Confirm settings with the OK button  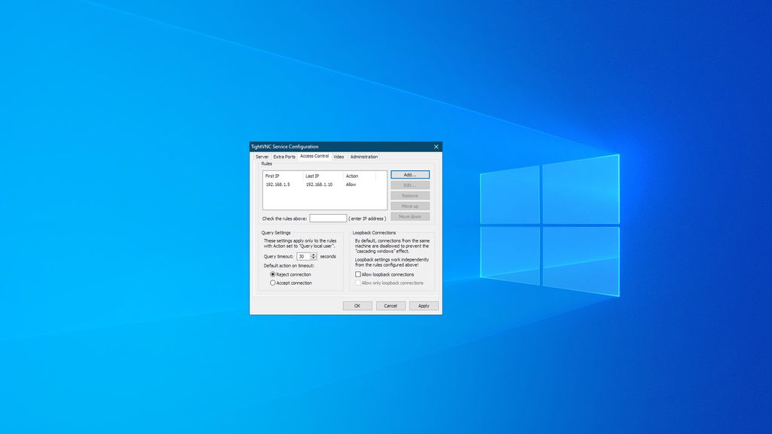[x=357, y=306]
